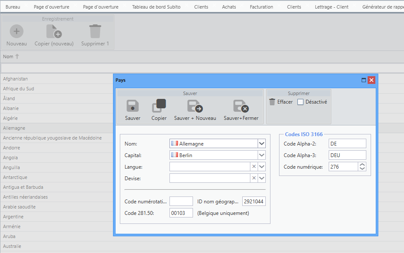Screen dimensions: 404x253
Task: Open the Capital dropdown arrow
Action: pyautogui.click(x=261, y=155)
